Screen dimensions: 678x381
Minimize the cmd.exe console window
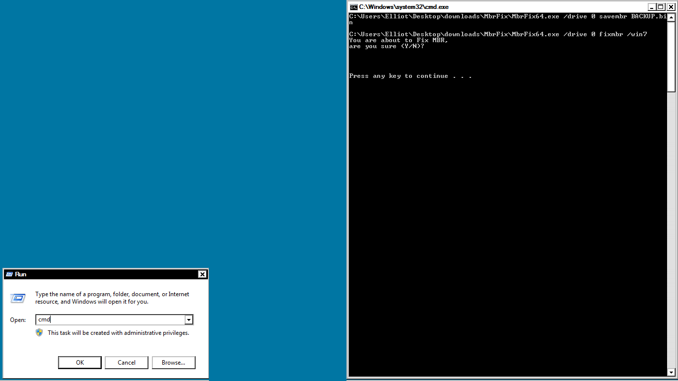[x=653, y=6]
